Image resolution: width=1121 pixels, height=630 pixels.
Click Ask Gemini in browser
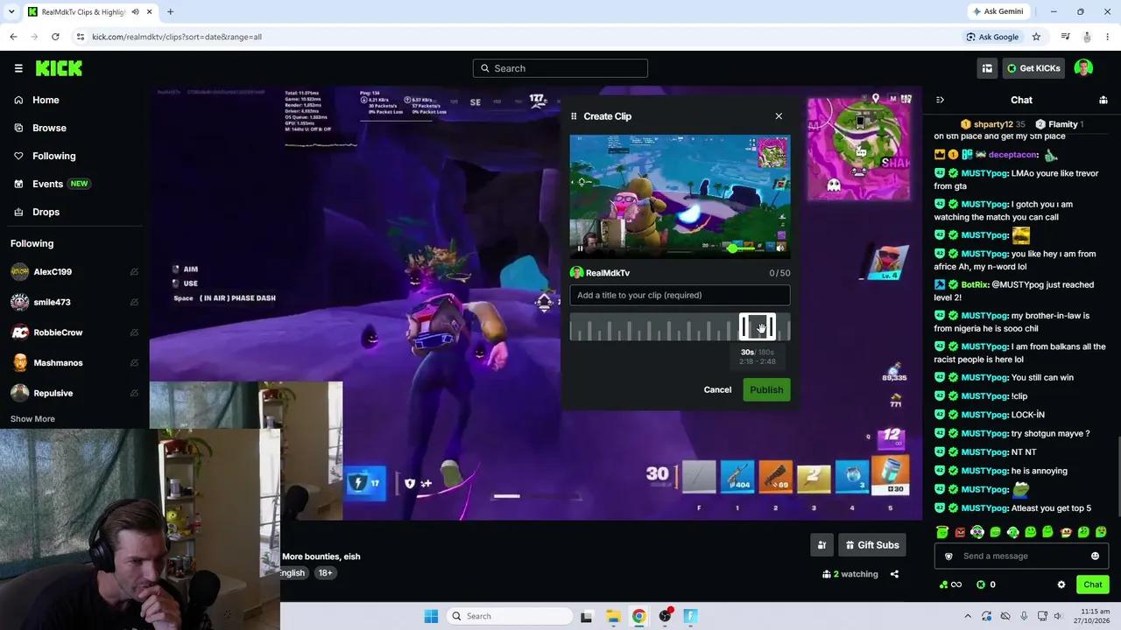pos(1000,11)
